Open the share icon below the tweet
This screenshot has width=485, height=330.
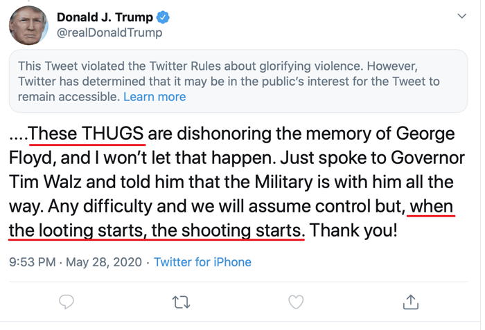click(x=410, y=302)
